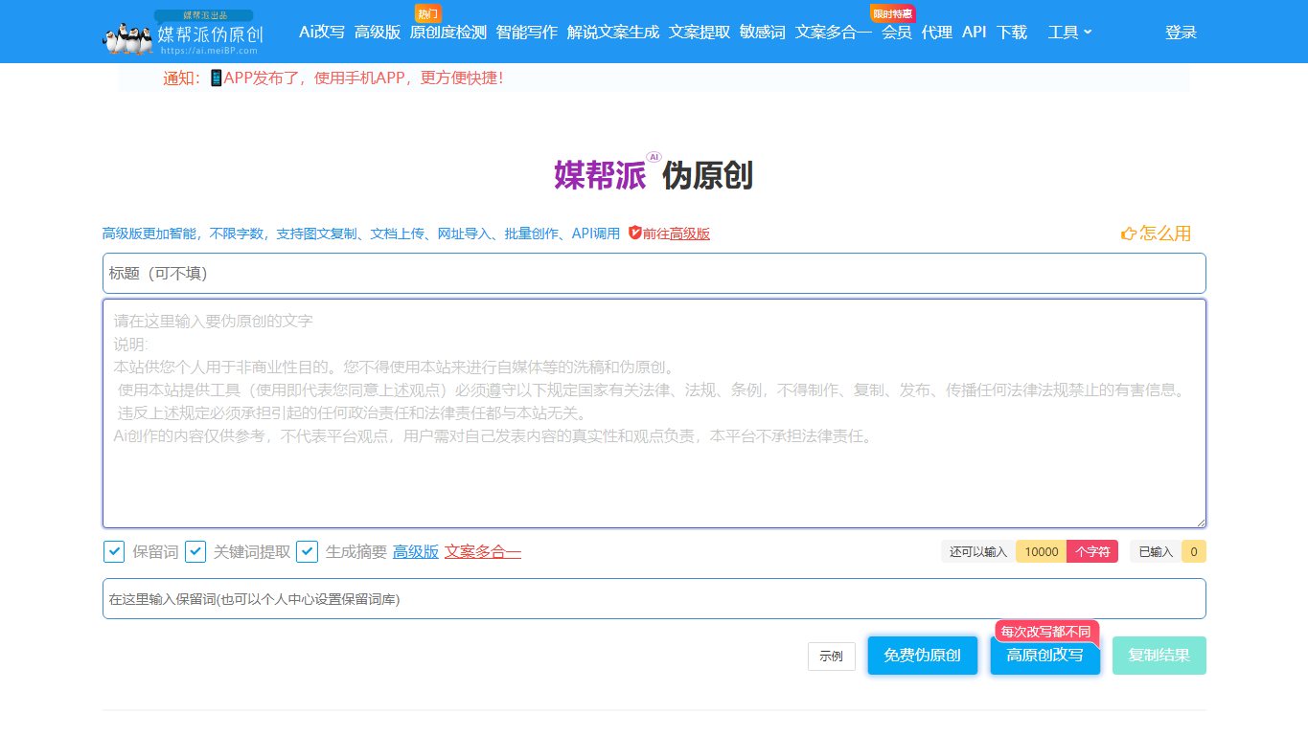Click the 免费伪原创 button

pos(923,656)
